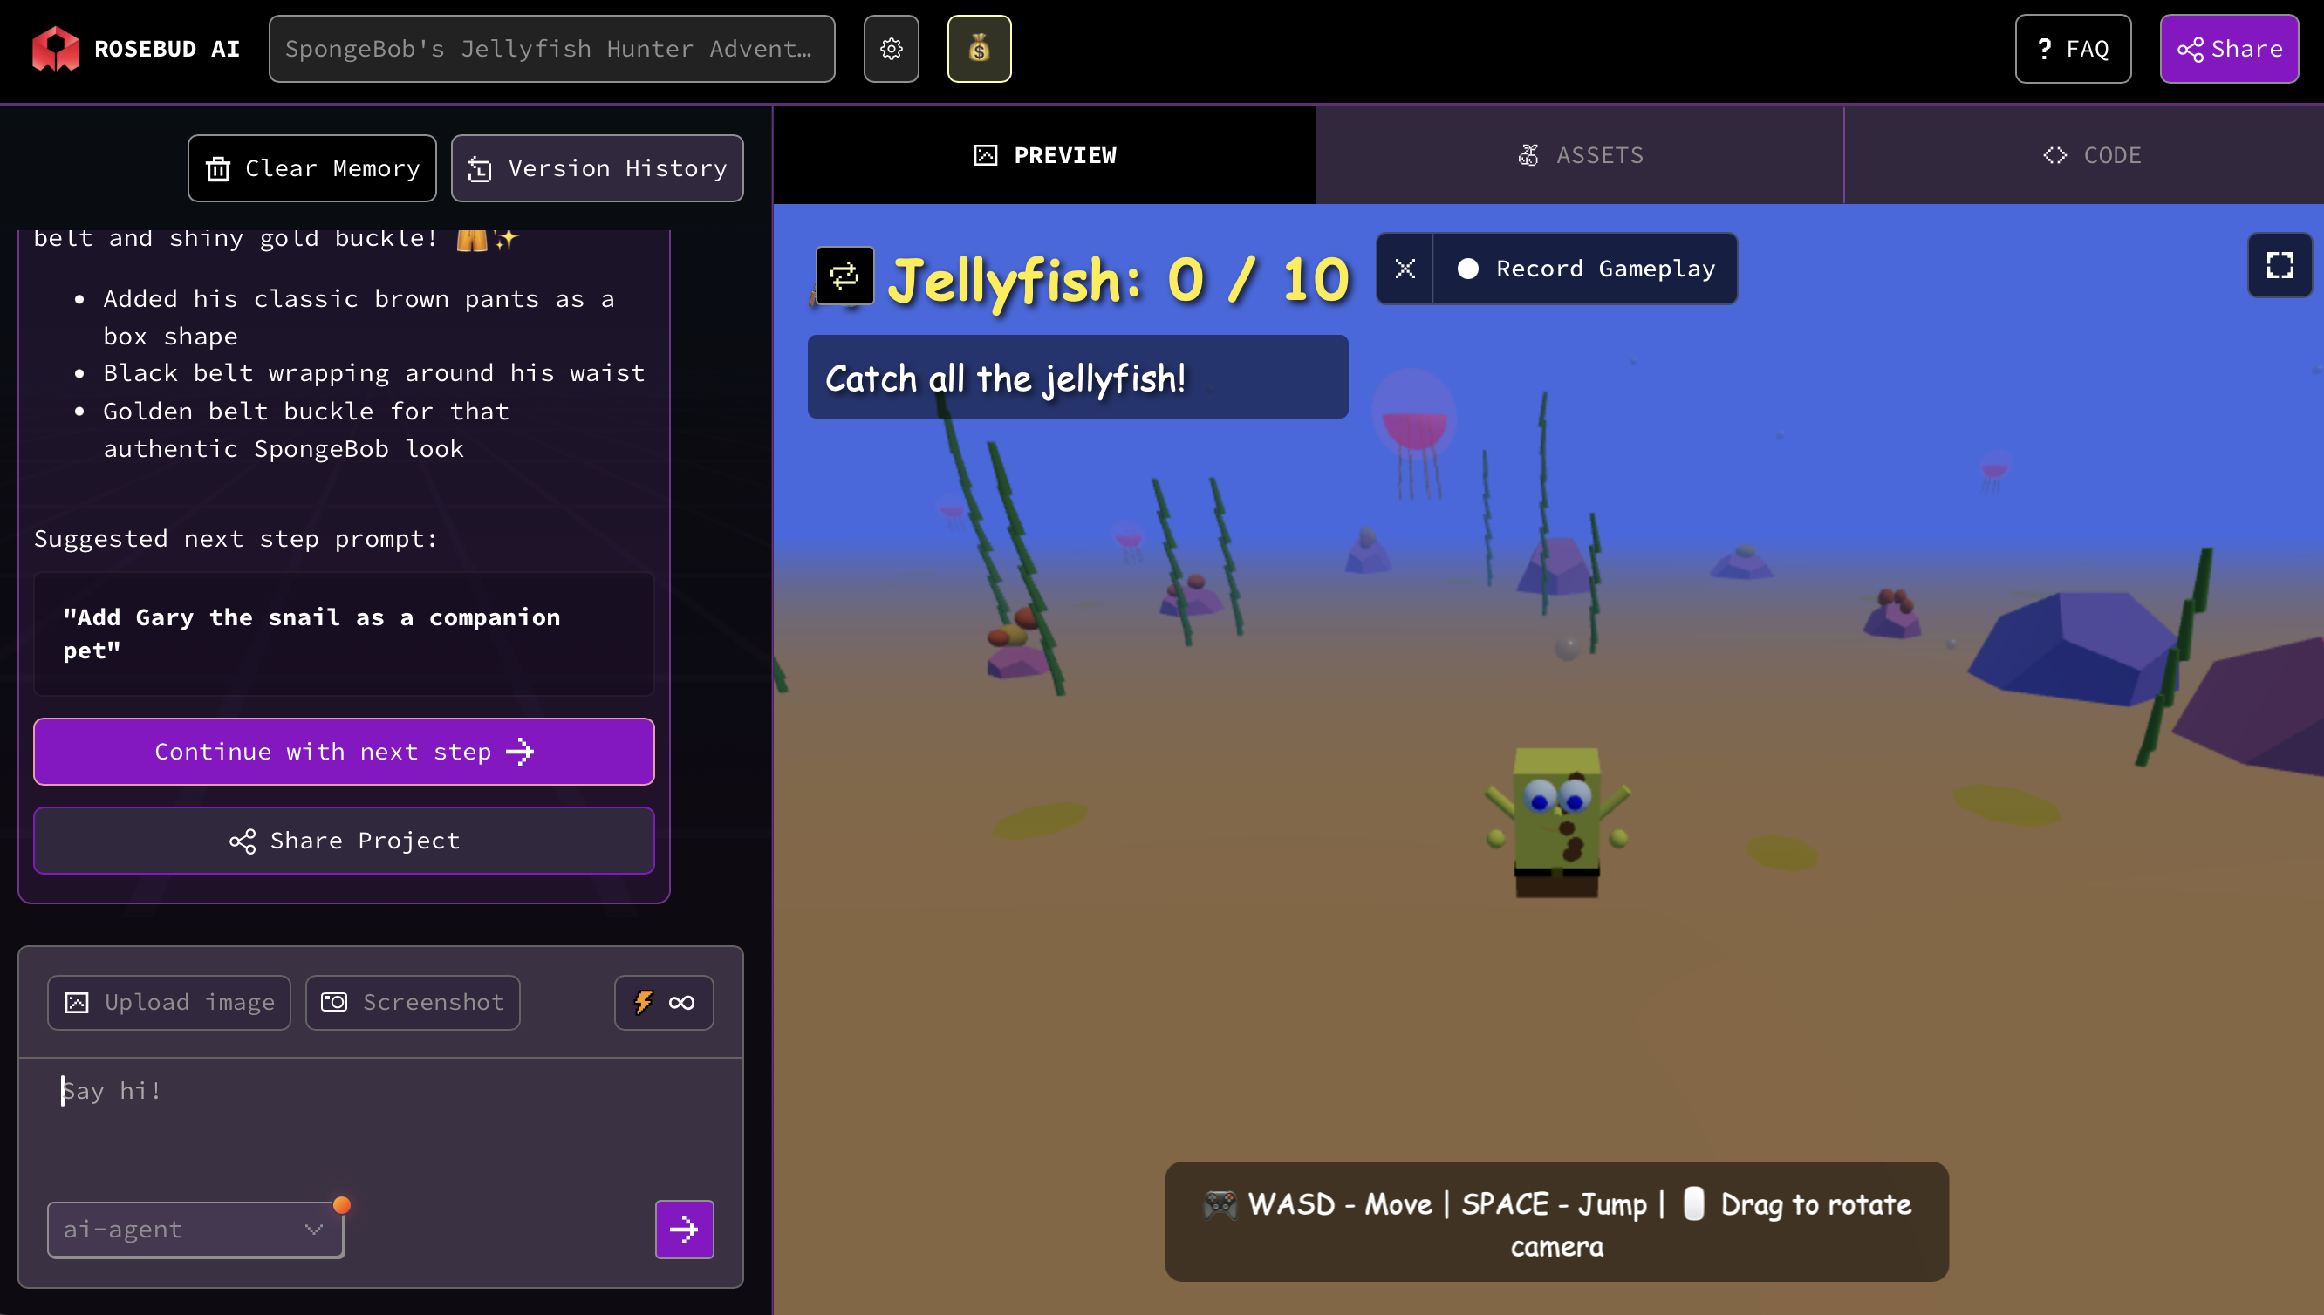
Task: Take a Screenshot of the game
Action: pyautogui.click(x=413, y=1002)
